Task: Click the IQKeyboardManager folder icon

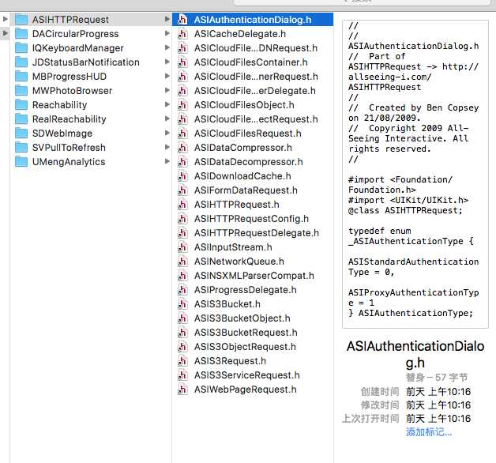Action: tap(21, 48)
